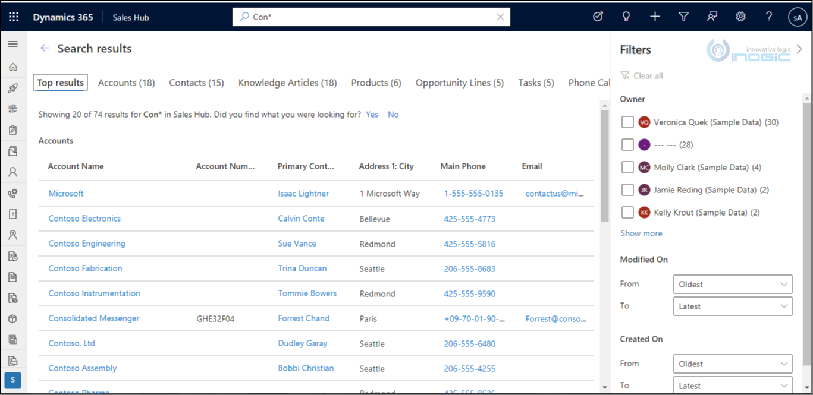Switch to the Accounts (18) tab
This screenshot has width=813, height=395.
126,83
